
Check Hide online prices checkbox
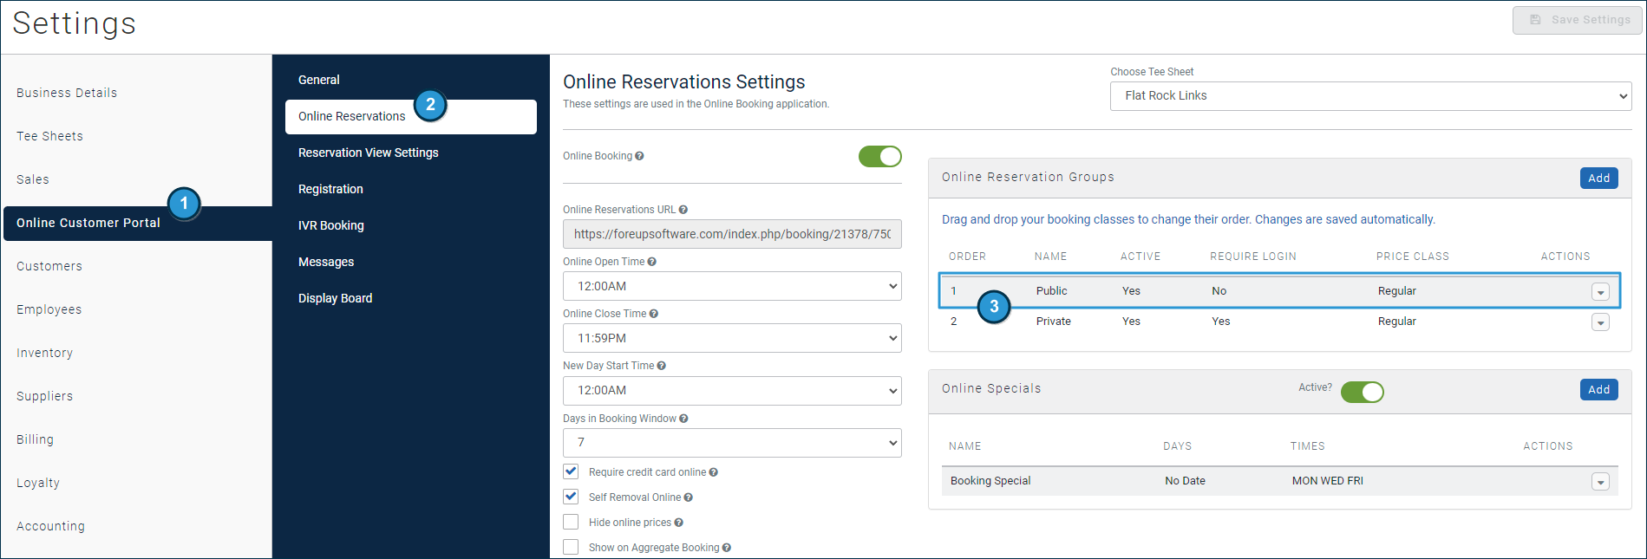pos(571,522)
